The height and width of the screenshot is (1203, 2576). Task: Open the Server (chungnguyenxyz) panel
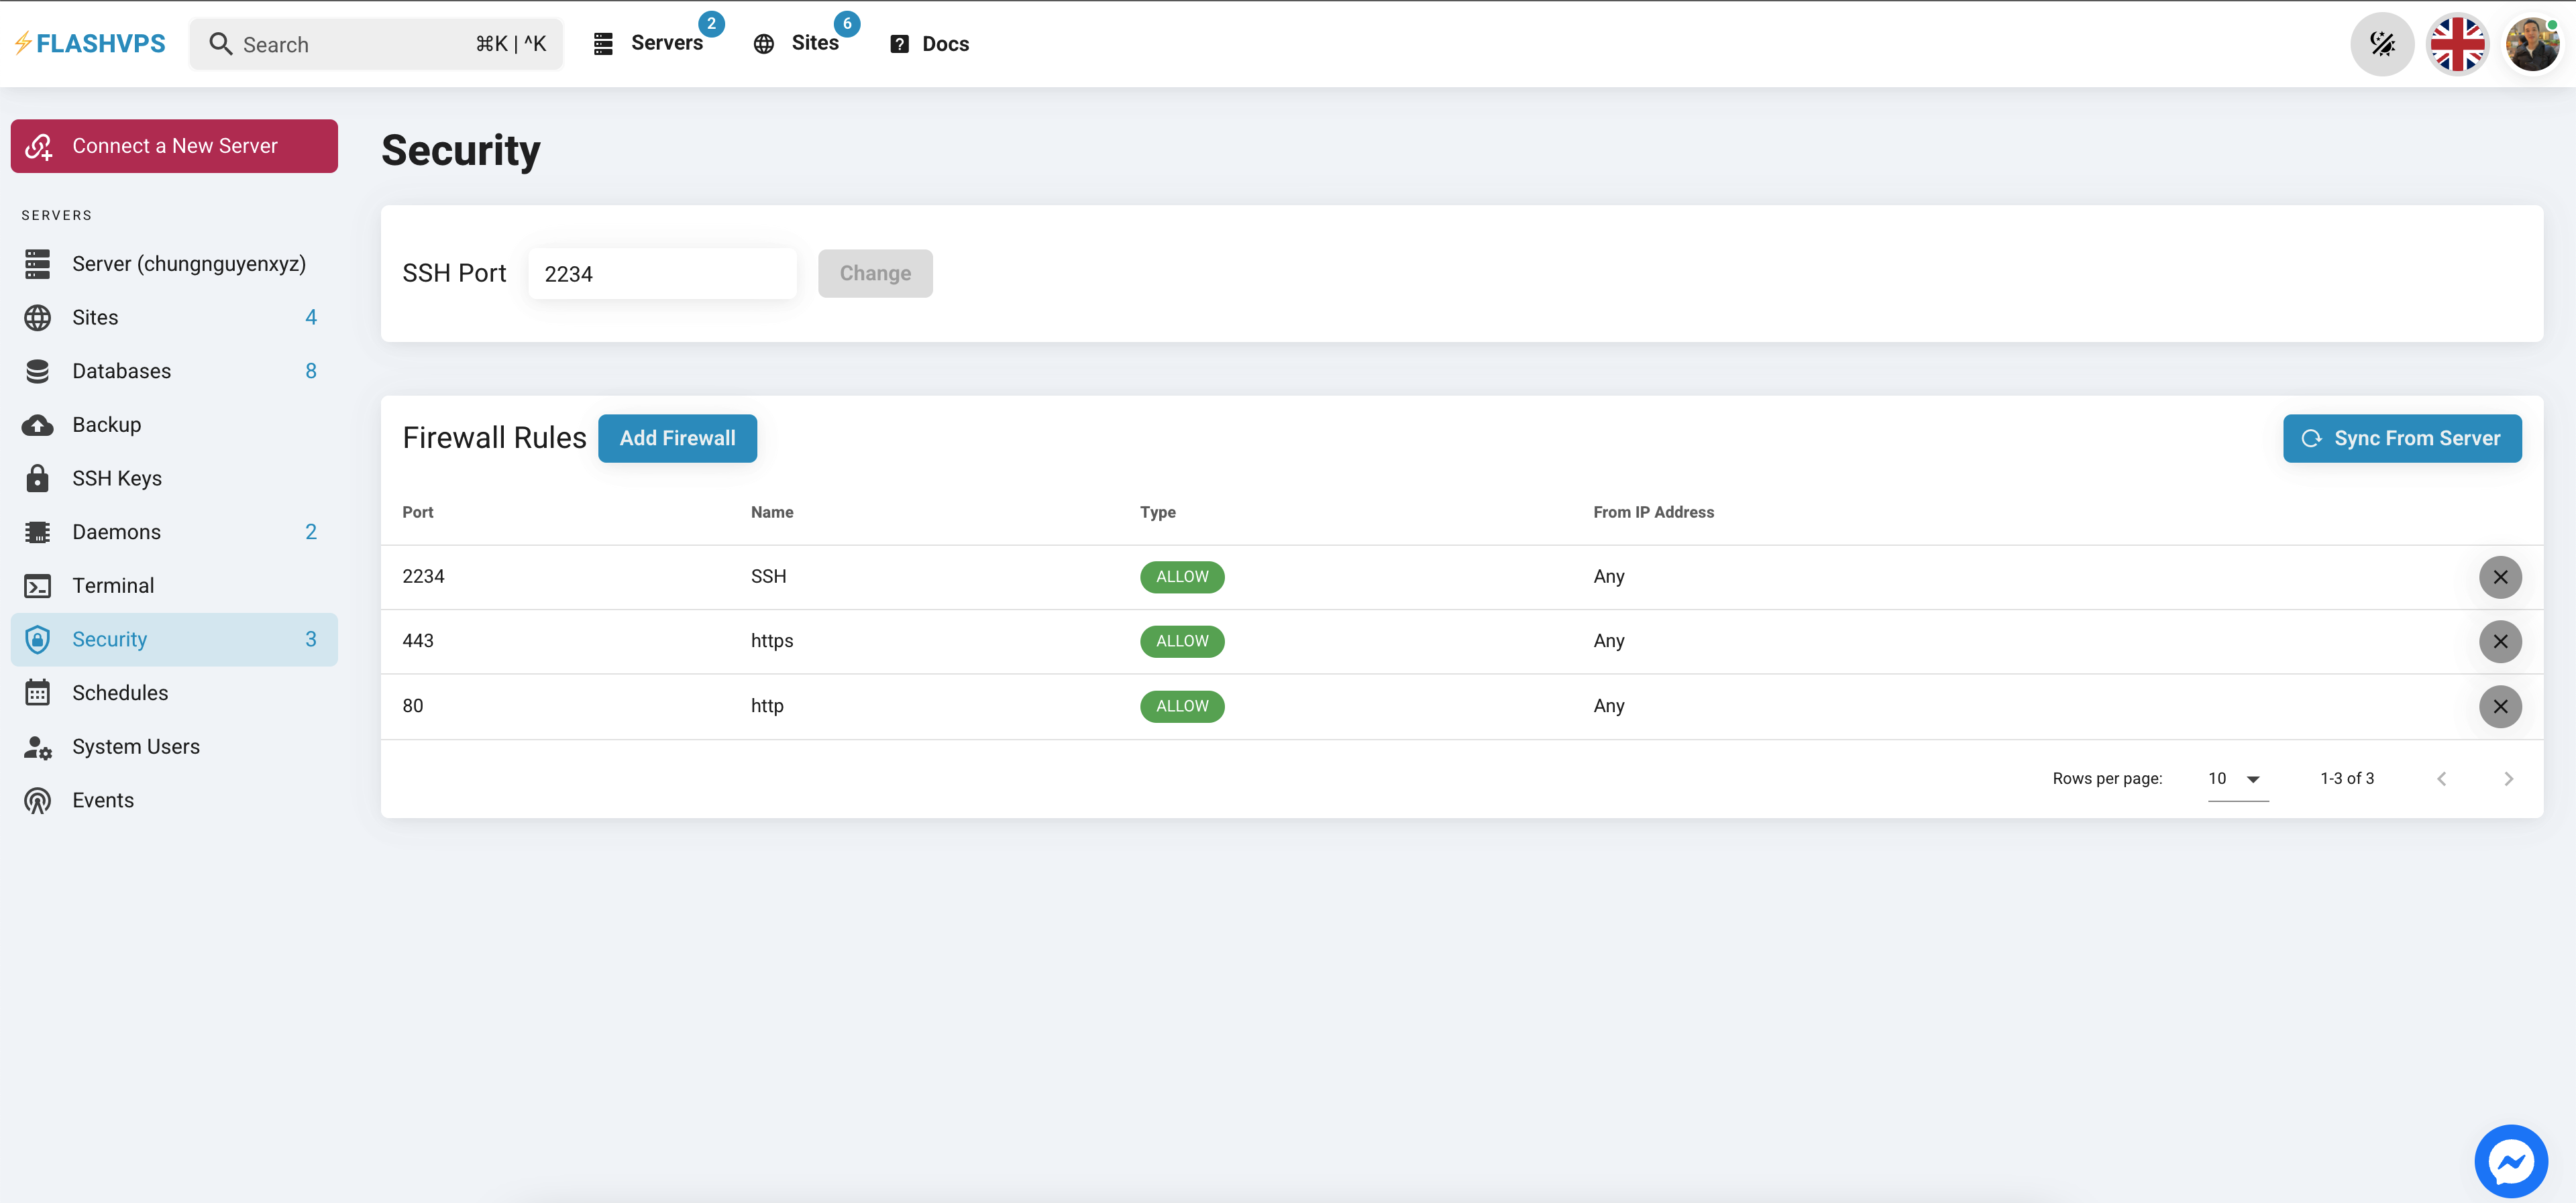click(x=189, y=263)
